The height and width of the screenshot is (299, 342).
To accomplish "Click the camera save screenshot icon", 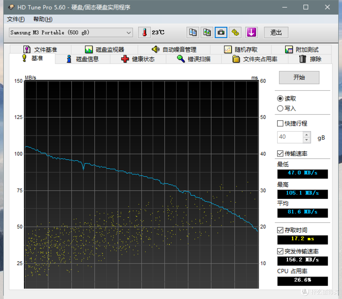I will click(x=221, y=33).
